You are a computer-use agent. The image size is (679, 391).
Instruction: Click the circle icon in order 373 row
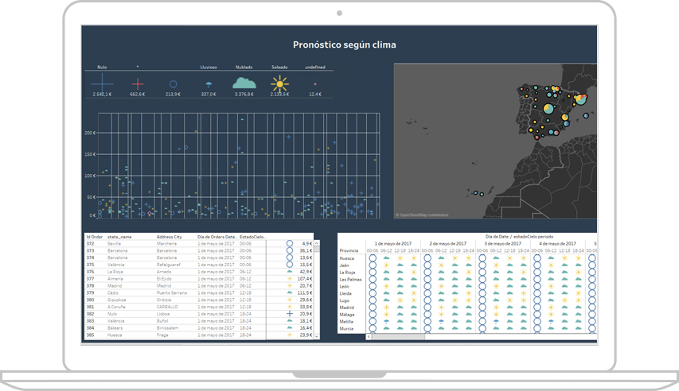pos(290,250)
